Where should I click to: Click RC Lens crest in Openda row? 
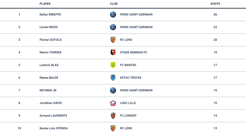(x=113, y=128)
